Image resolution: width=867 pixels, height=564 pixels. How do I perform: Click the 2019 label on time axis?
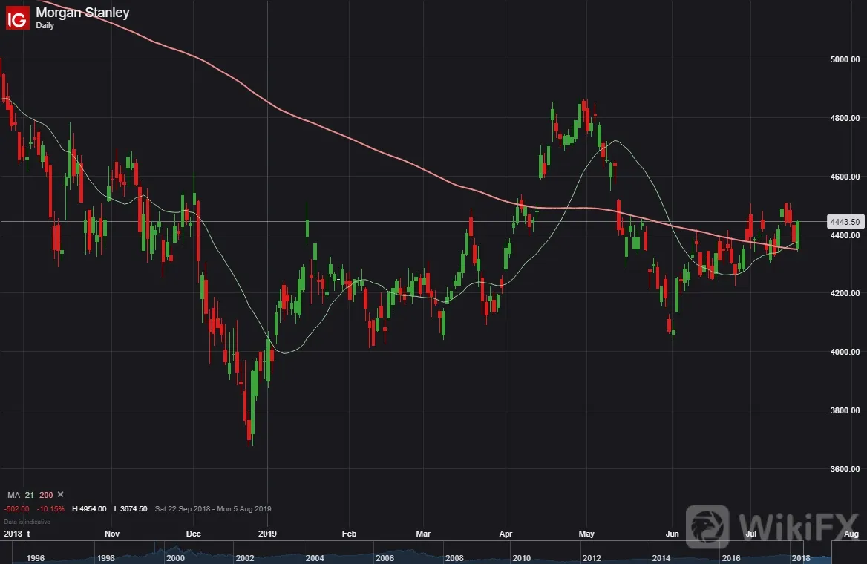point(268,534)
